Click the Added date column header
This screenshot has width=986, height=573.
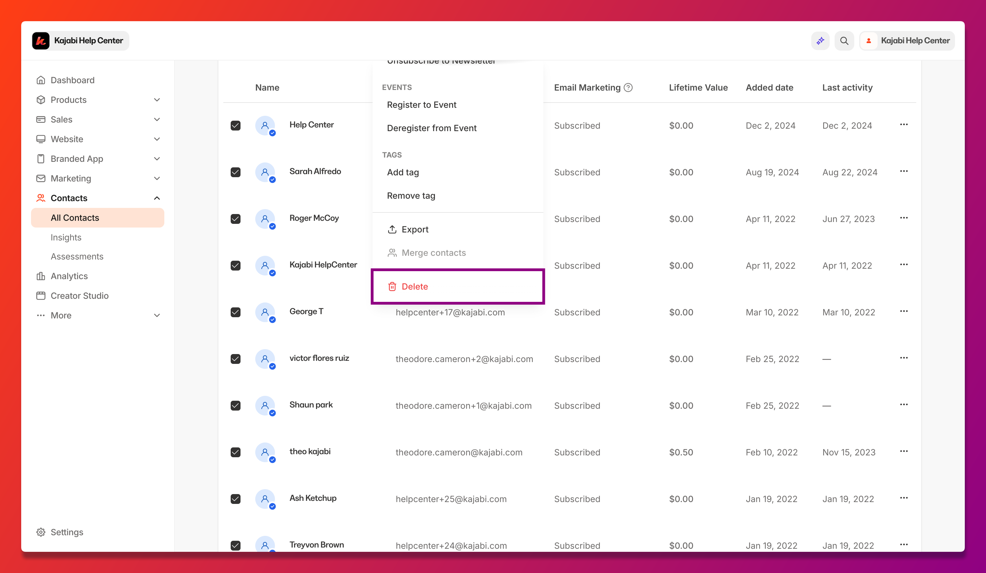point(769,88)
